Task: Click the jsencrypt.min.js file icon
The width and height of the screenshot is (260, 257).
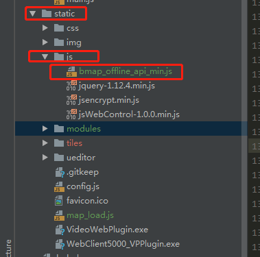Action: point(71,100)
